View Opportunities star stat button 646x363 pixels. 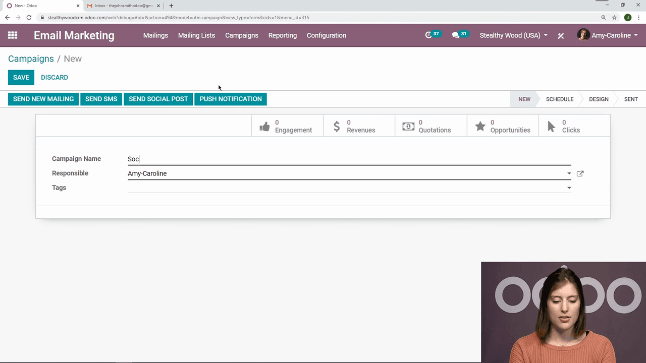[503, 126]
